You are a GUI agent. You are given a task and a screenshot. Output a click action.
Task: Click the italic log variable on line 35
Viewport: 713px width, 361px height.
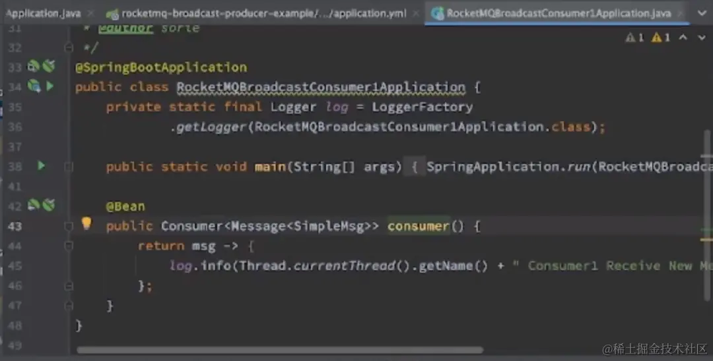click(x=337, y=107)
